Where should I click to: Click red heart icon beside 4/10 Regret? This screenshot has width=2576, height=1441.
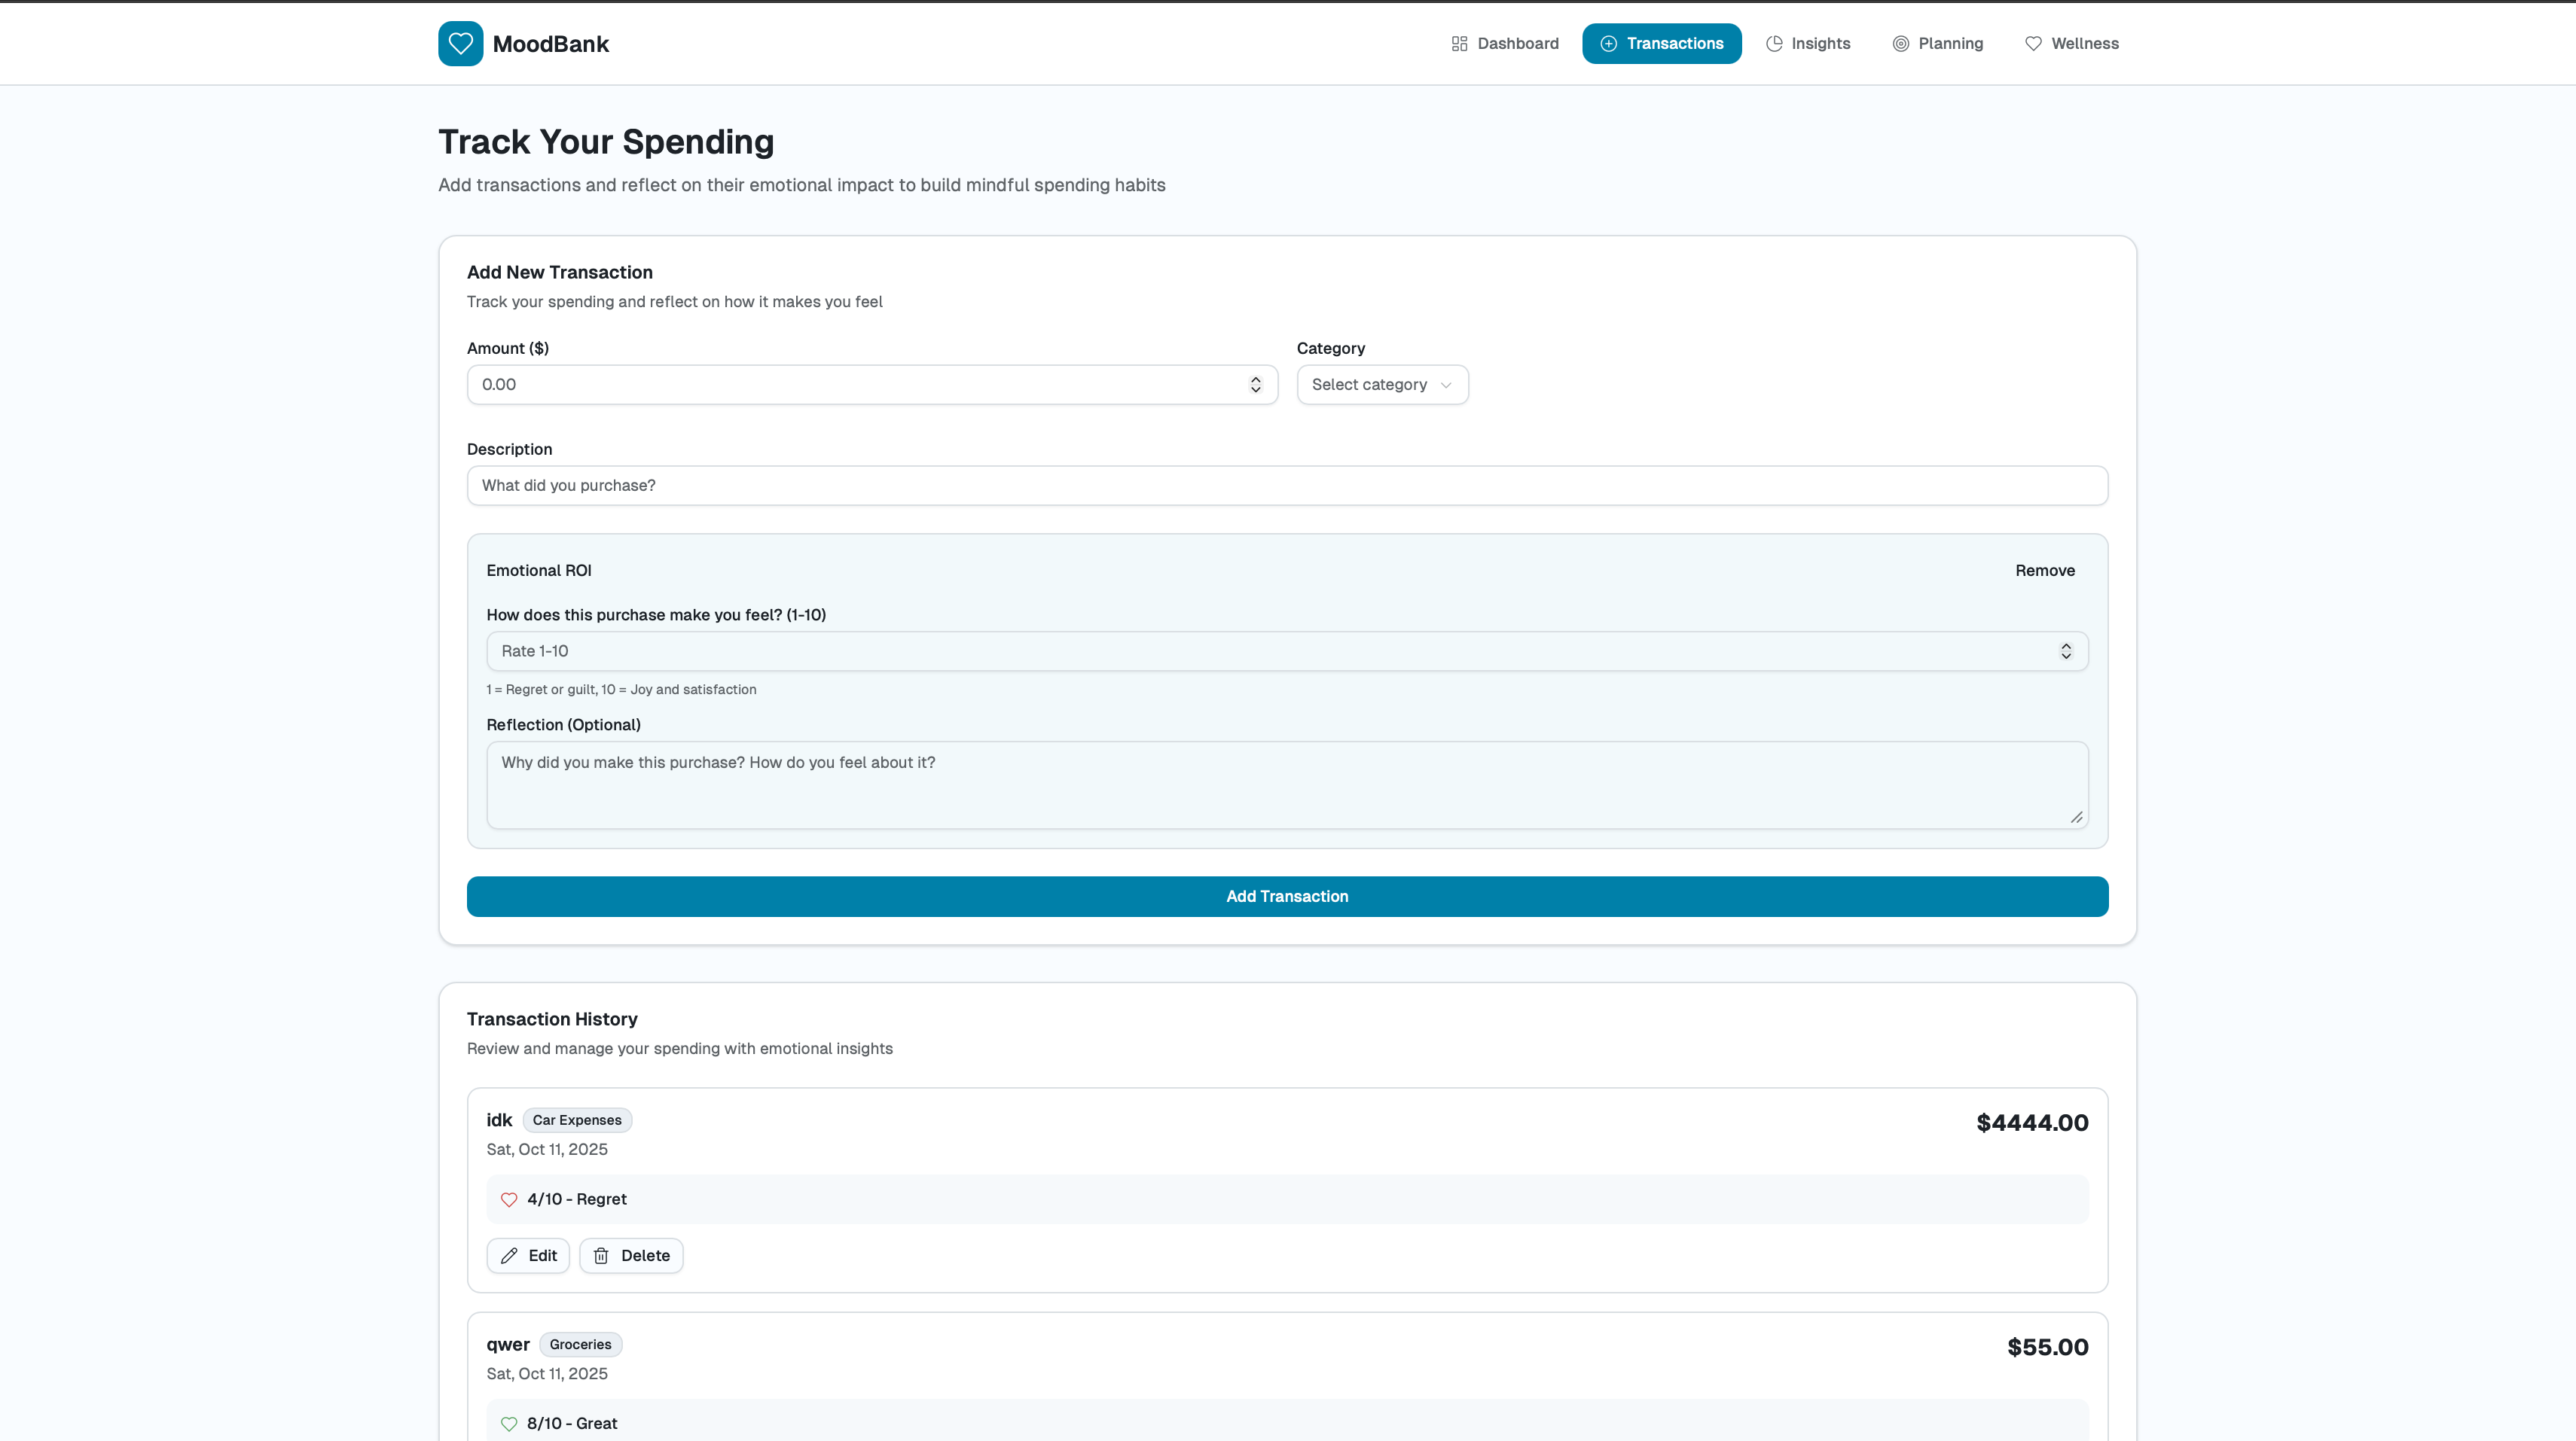coord(509,1199)
